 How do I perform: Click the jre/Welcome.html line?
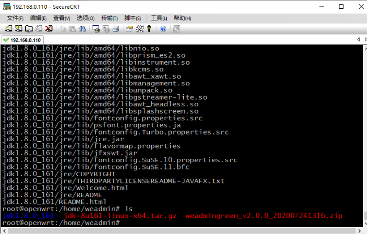pyautogui.click(x=65, y=188)
